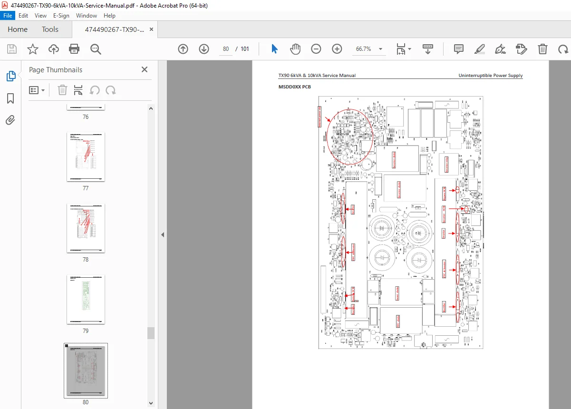
Task: Switch to the Home tab
Action: pos(18,29)
